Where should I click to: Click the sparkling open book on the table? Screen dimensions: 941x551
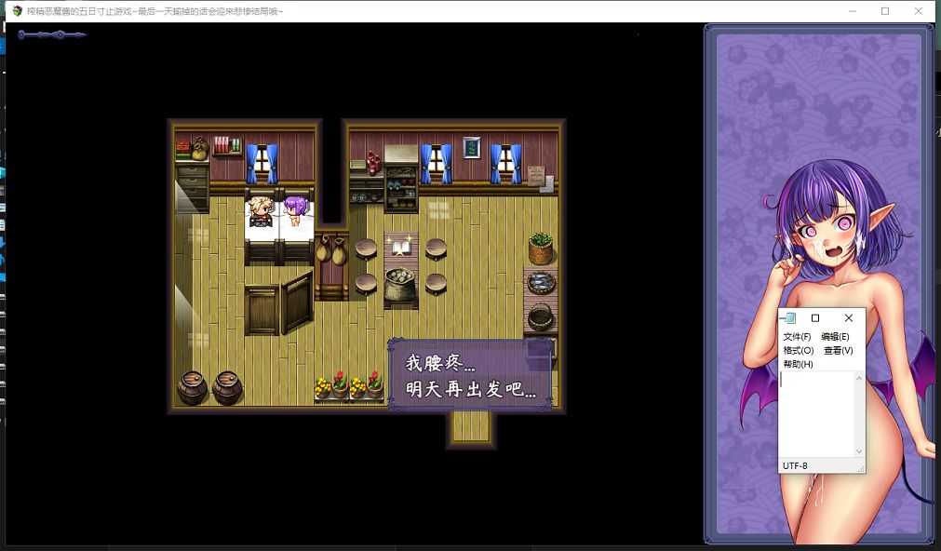[x=402, y=247]
